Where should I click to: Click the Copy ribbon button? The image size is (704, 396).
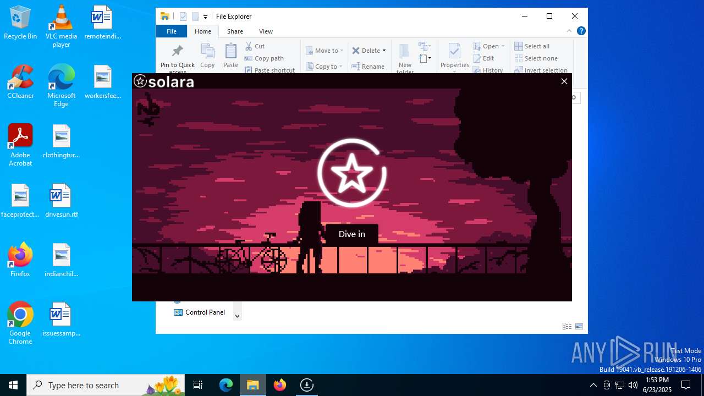tap(207, 56)
